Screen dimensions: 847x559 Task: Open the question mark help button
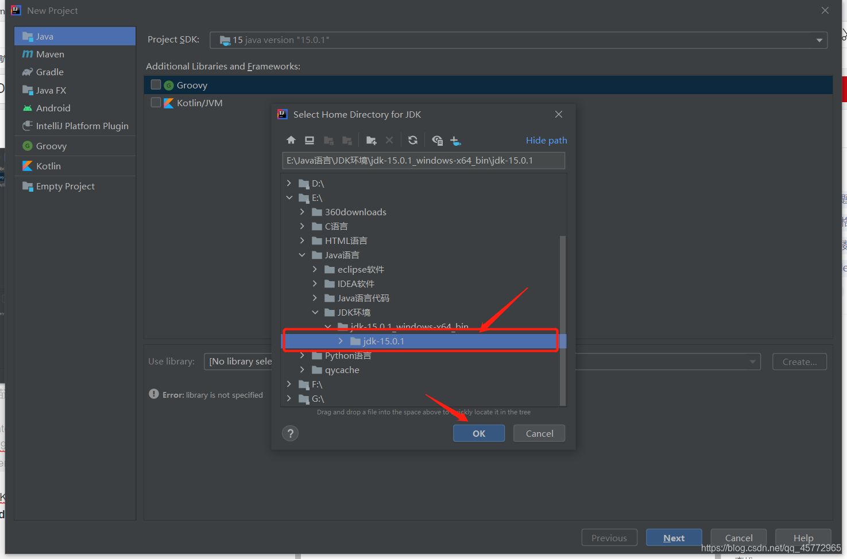pos(291,433)
